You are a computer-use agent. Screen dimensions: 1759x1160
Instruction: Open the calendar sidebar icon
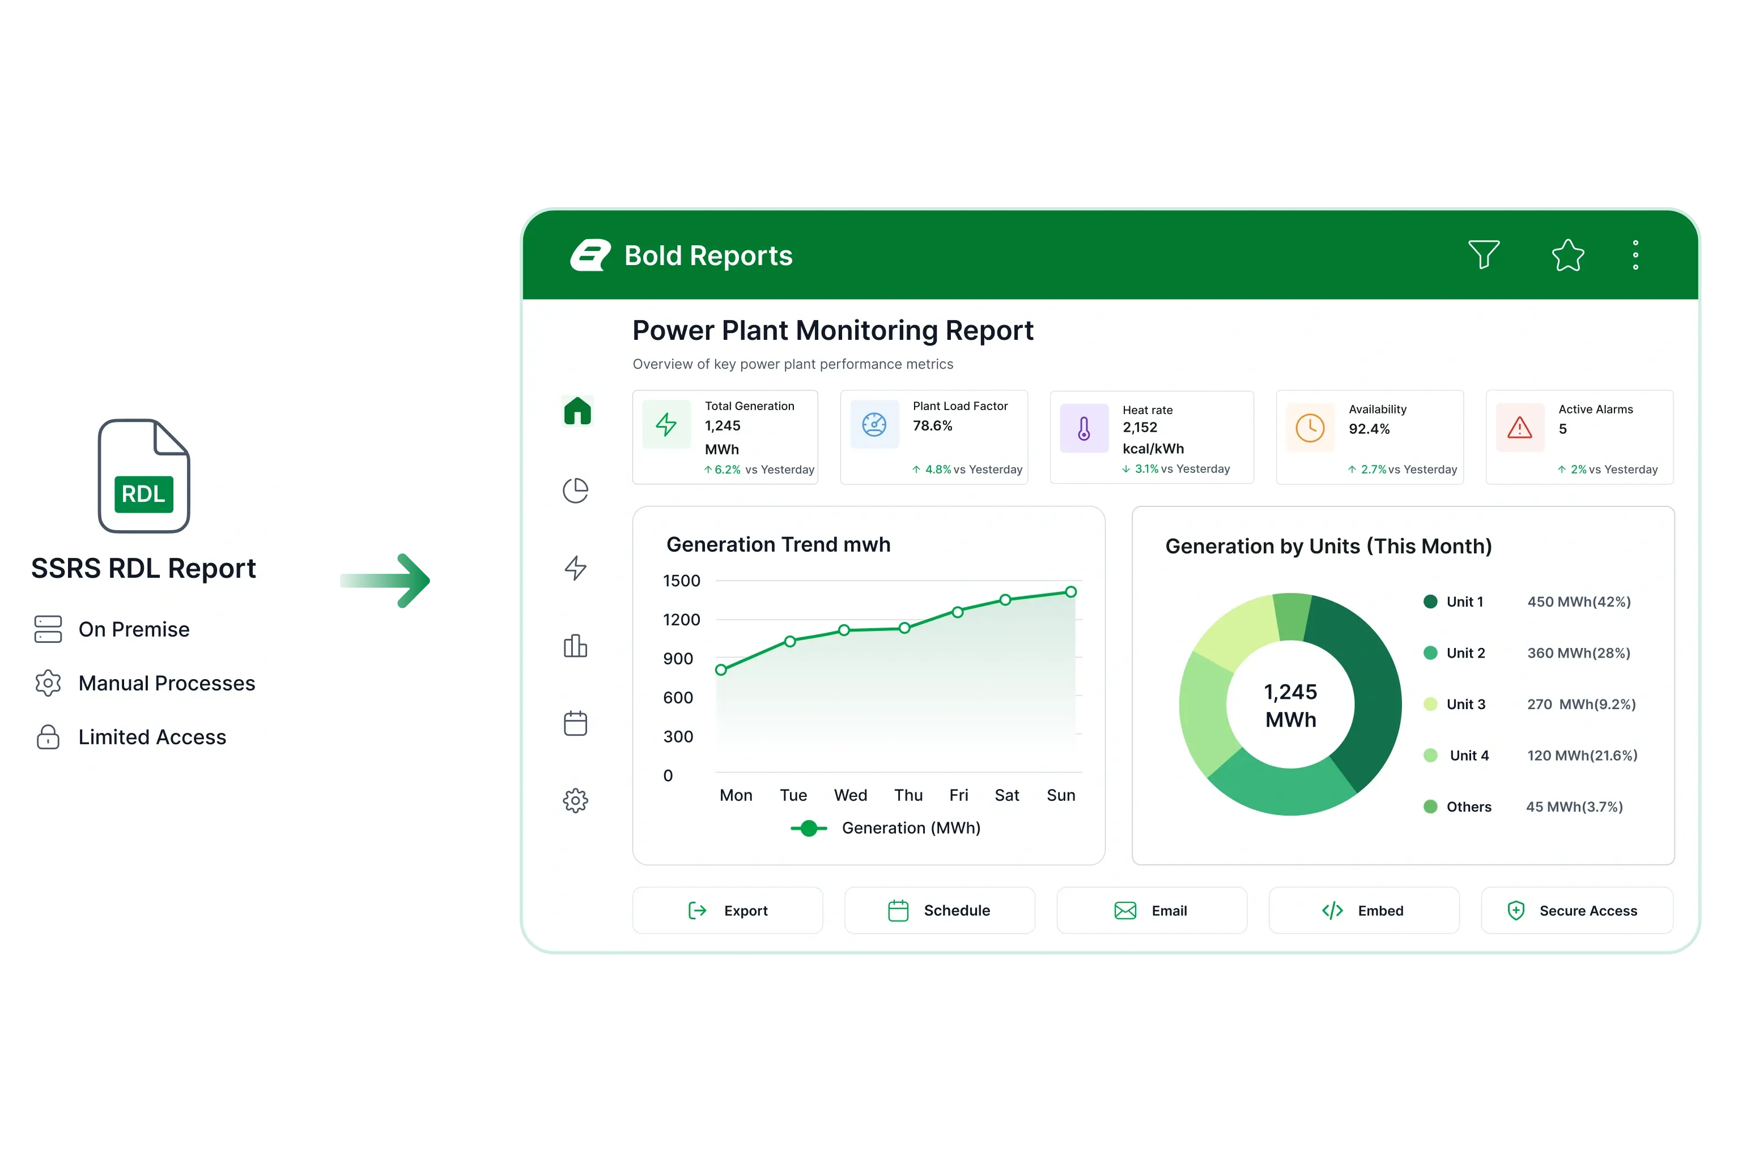(575, 723)
